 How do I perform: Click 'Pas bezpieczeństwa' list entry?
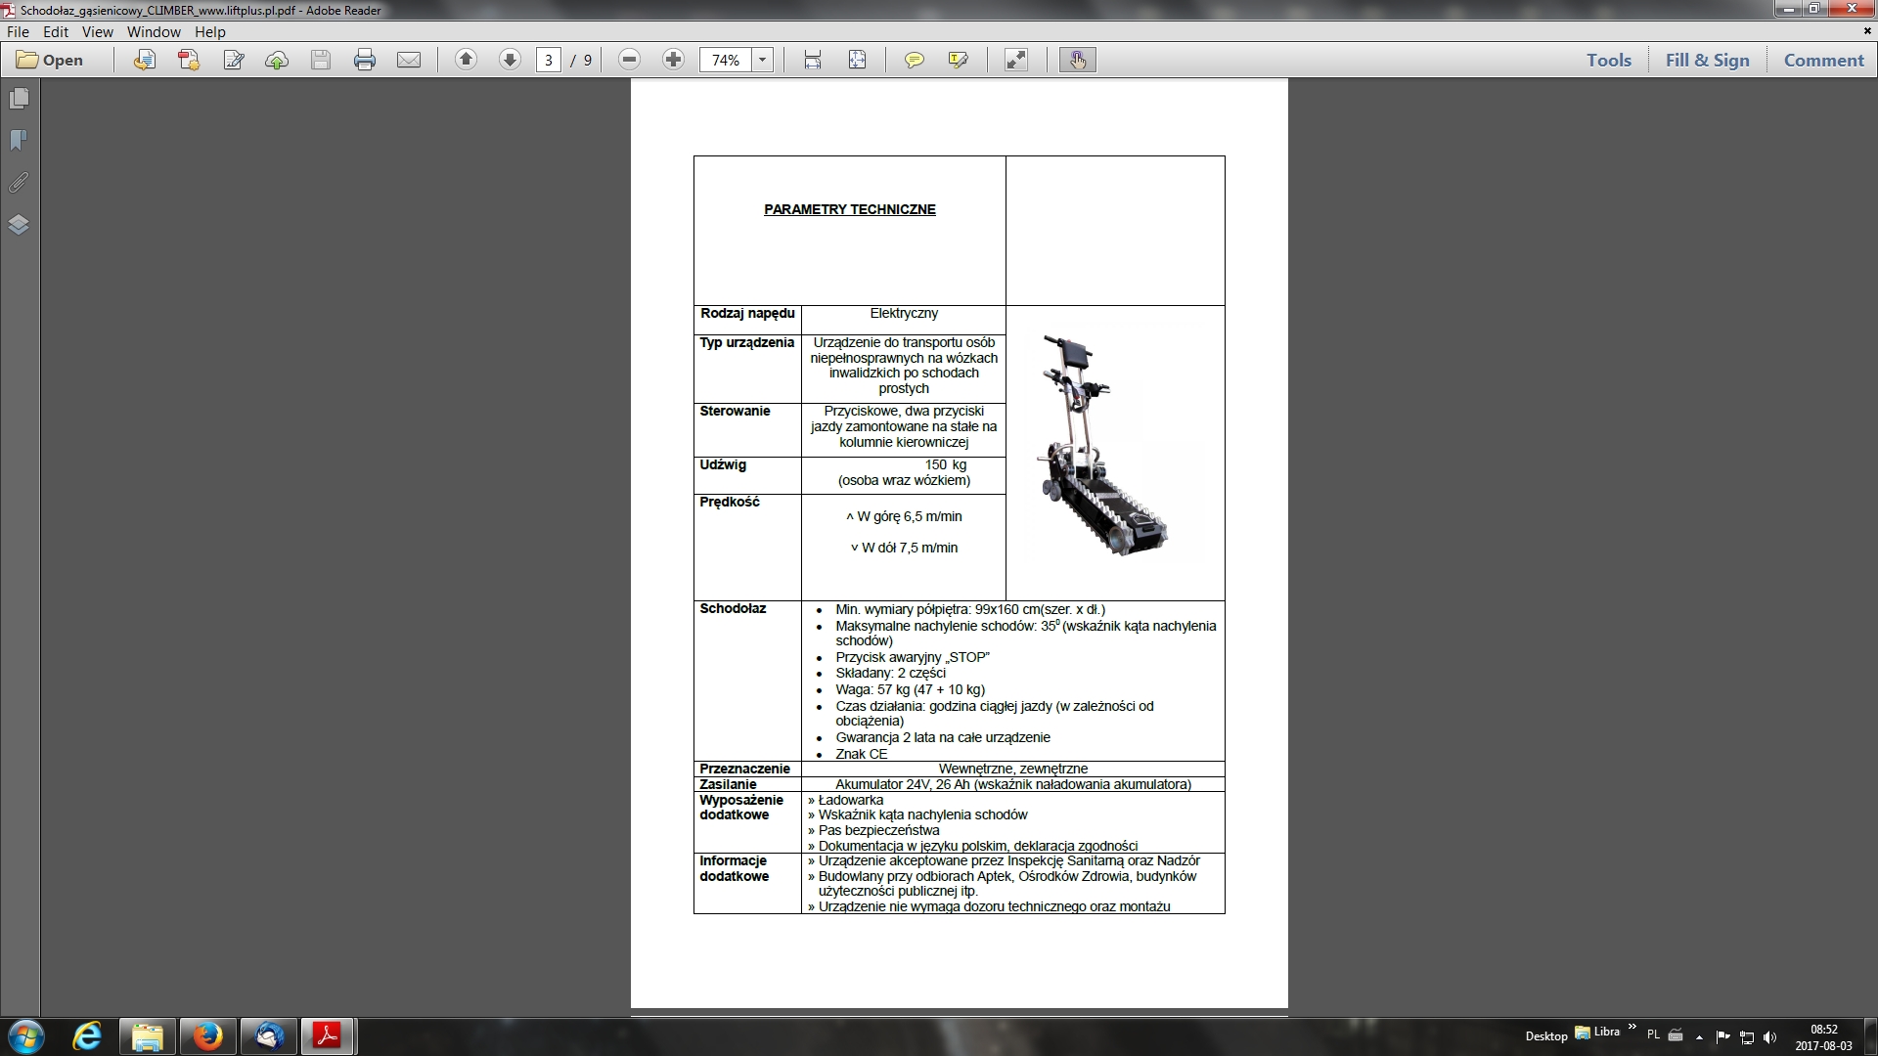point(873,831)
